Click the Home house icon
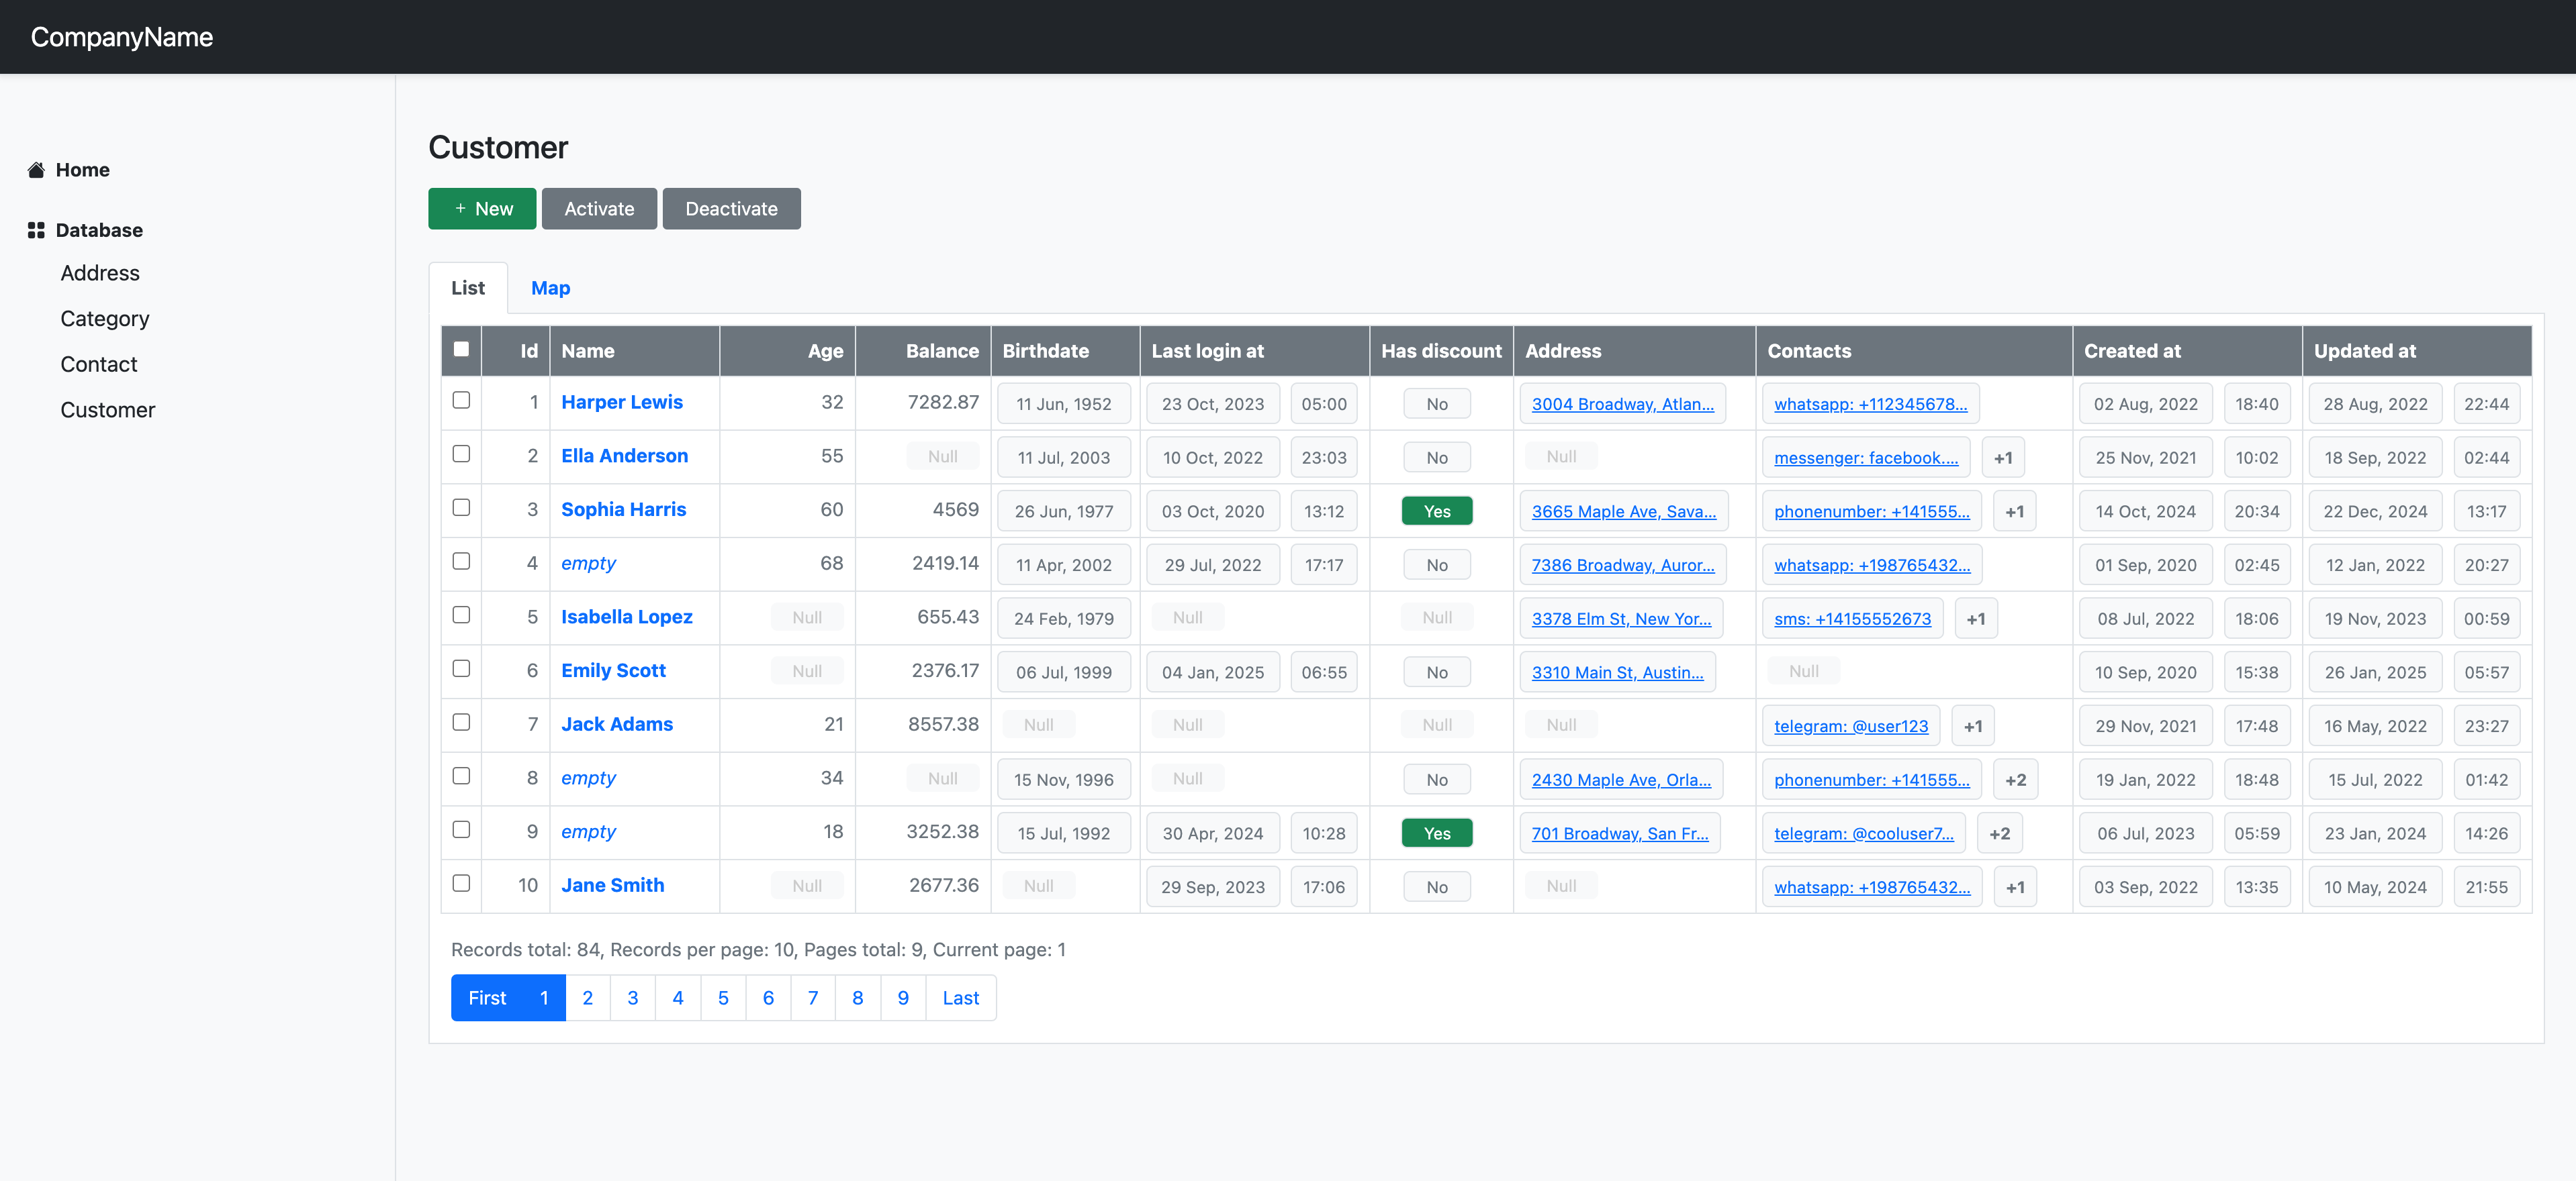2576x1181 pixels. pos(36,170)
